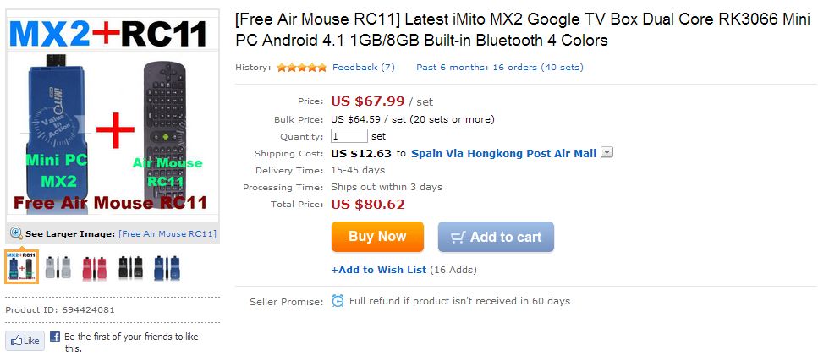Select the red product thumbnail

[94, 268]
